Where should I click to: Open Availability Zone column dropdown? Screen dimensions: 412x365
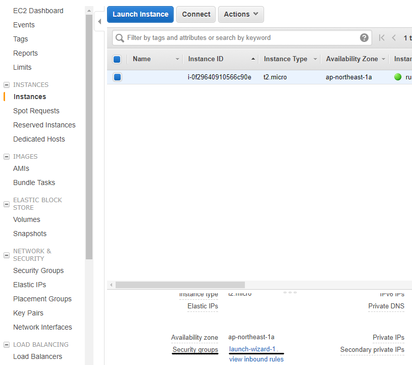[x=383, y=59]
